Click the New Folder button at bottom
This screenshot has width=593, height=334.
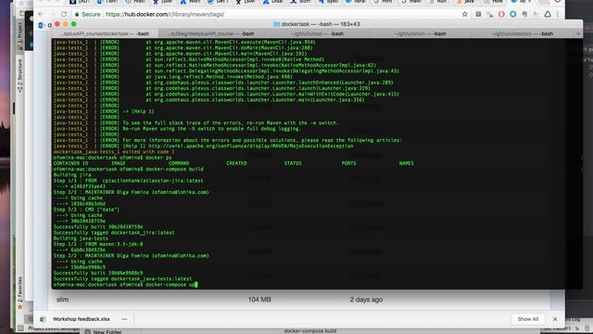(x=103, y=332)
